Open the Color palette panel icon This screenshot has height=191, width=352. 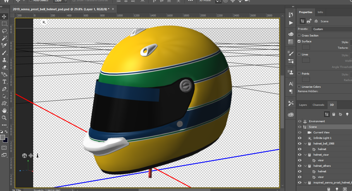(291, 34)
